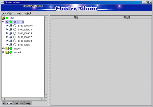This screenshot has width=153, height=107.
Task: Switch to the crm tab
Action: point(9,103)
